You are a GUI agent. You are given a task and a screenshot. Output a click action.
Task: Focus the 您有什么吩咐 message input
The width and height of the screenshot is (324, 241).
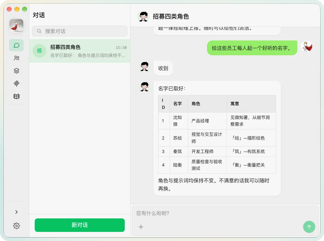[225, 213]
